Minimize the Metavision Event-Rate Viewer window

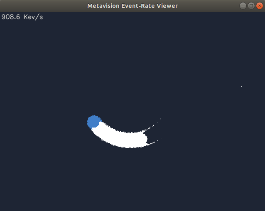click(243, 6)
